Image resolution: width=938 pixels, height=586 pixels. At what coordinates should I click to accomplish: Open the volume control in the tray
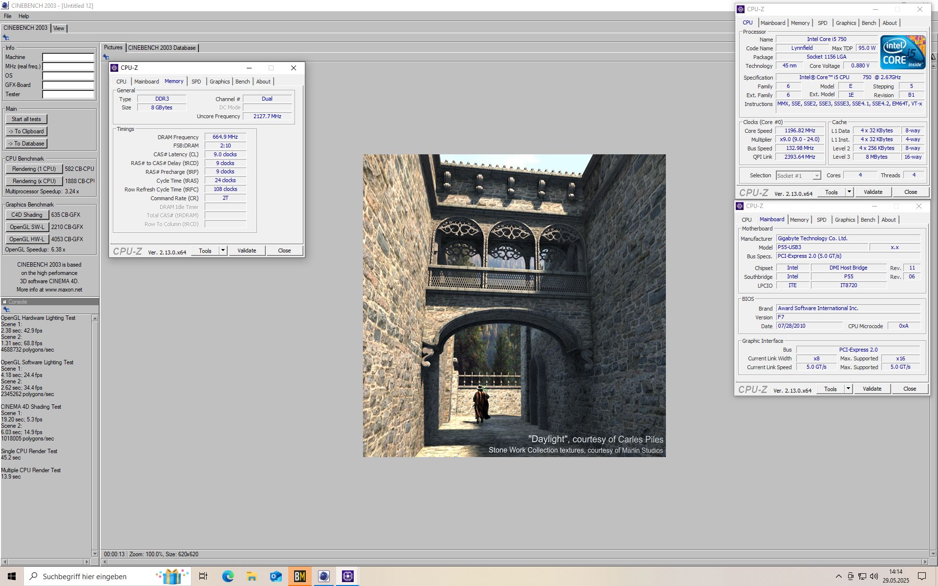tap(874, 576)
